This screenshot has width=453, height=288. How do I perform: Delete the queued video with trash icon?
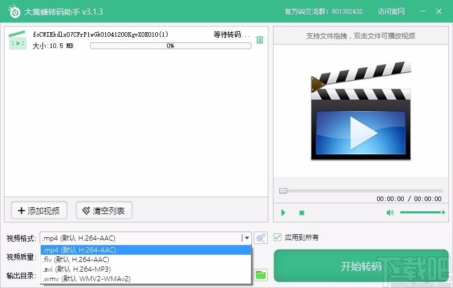tap(260, 40)
